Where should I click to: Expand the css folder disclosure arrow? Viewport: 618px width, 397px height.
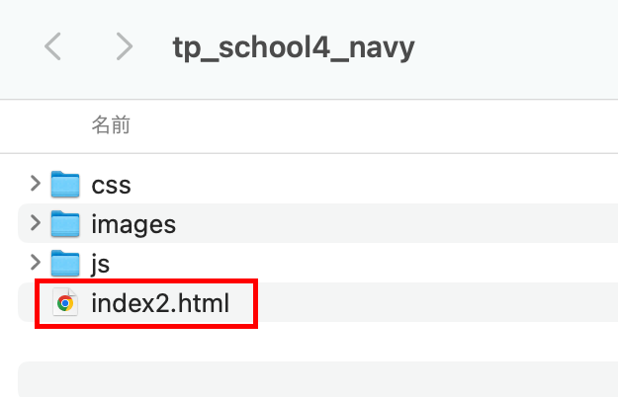(36, 184)
